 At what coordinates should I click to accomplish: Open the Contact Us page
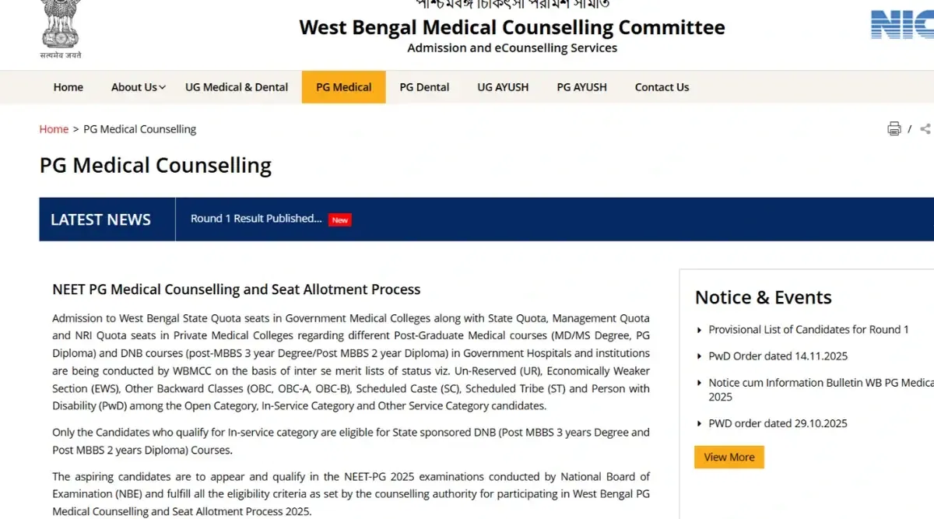(x=662, y=87)
